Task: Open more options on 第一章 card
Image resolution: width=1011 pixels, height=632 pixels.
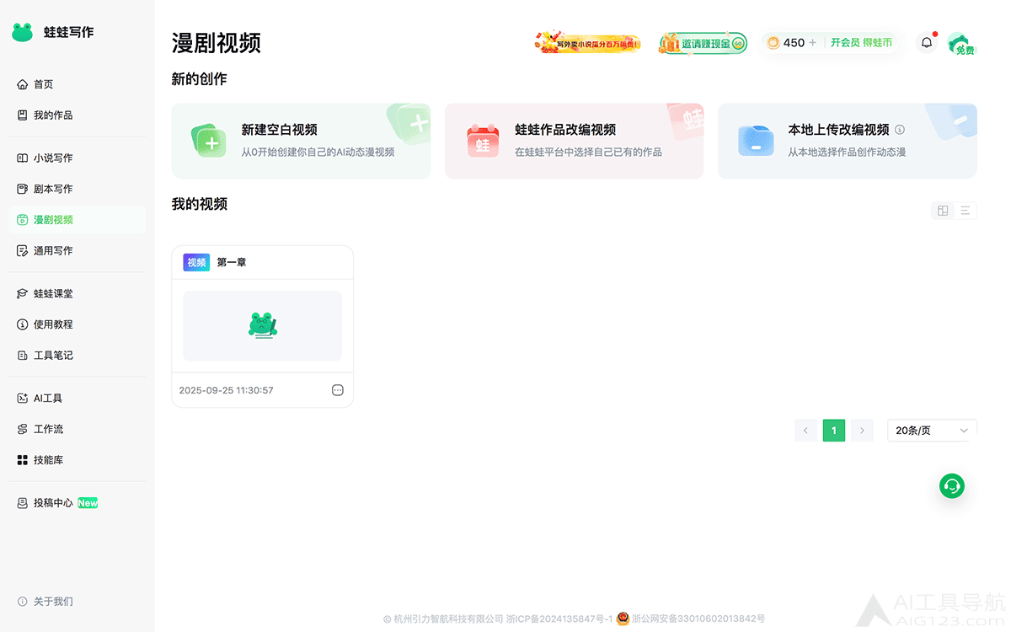Action: (338, 390)
